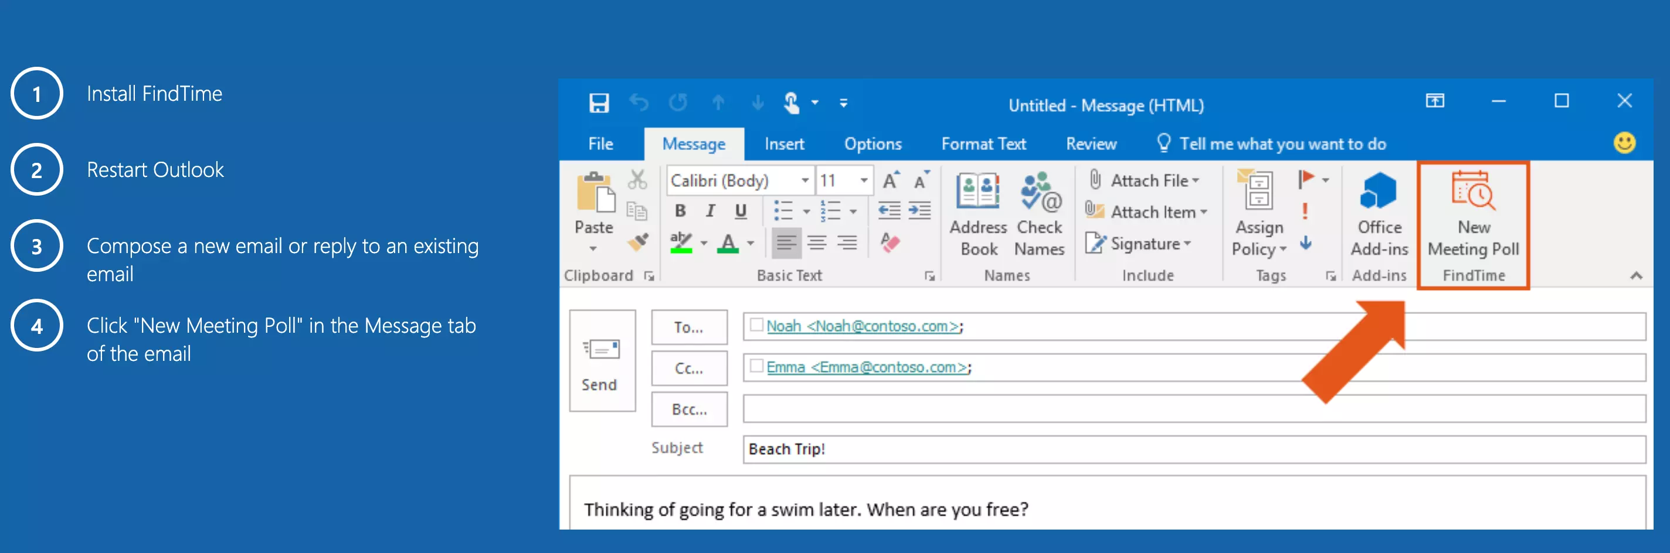This screenshot has height=553, width=1670.
Task: Copy the selection
Action: 637,211
